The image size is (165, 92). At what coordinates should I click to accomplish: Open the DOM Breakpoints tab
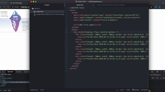155,75
